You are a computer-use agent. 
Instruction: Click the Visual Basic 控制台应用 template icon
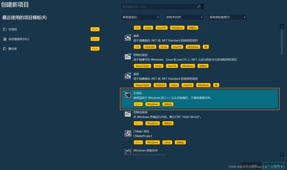click(x=128, y=57)
